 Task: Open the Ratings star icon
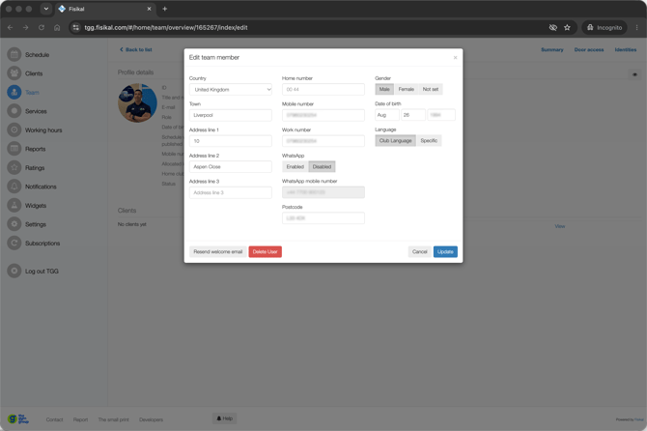(x=14, y=167)
